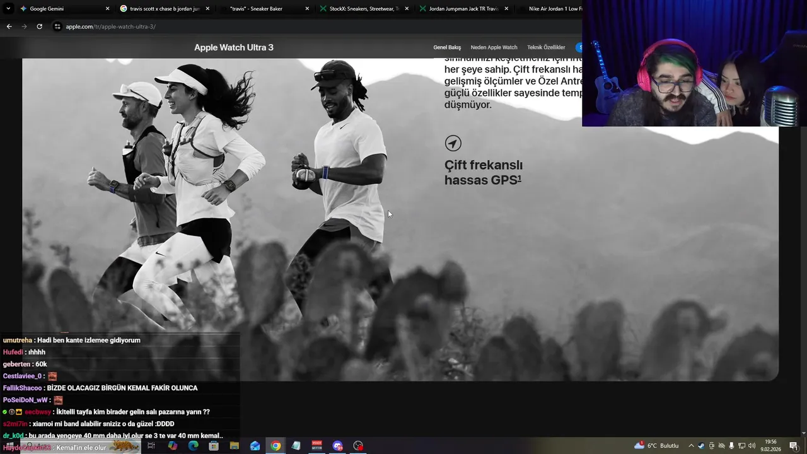Click username Cestlaviee_0 in chat
Image resolution: width=807 pixels, height=454 pixels.
(x=22, y=376)
